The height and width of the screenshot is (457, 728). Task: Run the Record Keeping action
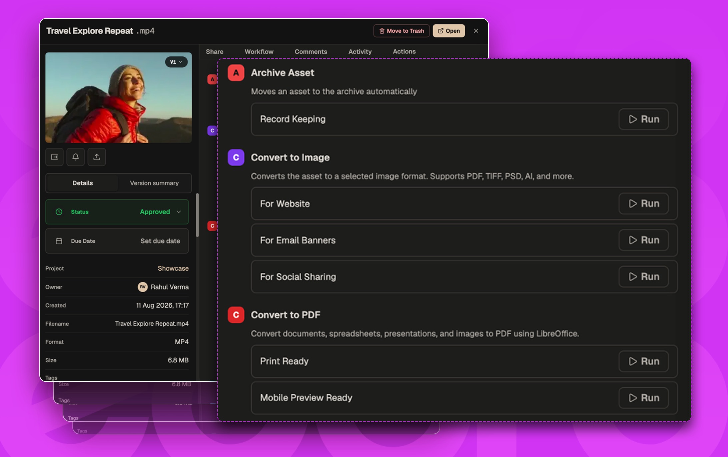643,119
